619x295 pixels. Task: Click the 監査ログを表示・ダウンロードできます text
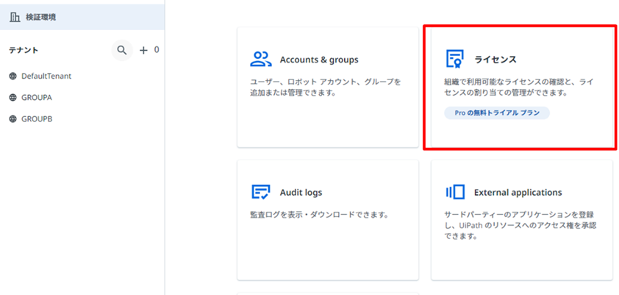click(320, 216)
